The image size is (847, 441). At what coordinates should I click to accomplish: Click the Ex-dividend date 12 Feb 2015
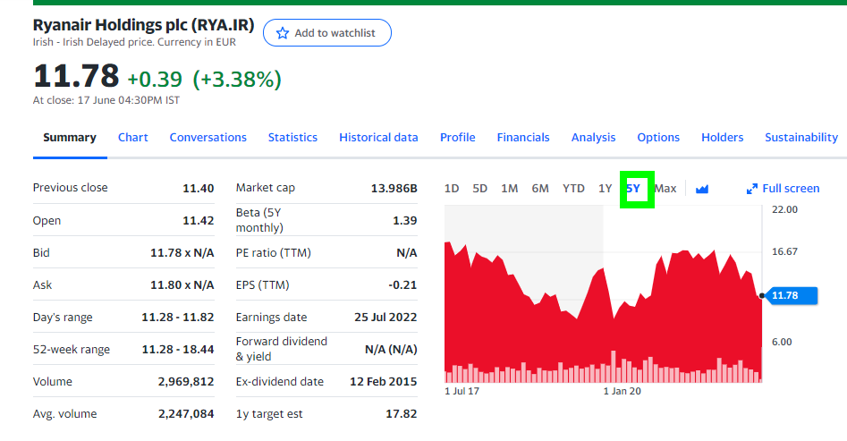(x=384, y=382)
